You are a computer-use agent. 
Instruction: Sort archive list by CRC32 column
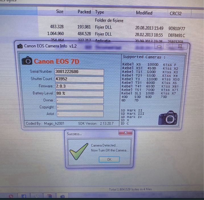click(x=176, y=13)
